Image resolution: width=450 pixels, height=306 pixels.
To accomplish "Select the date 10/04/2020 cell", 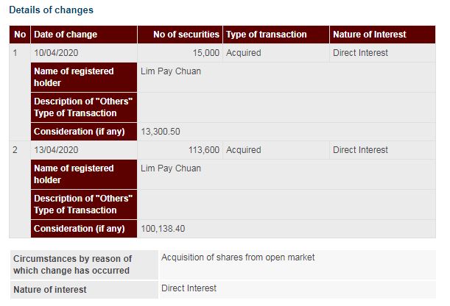I will coord(55,53).
